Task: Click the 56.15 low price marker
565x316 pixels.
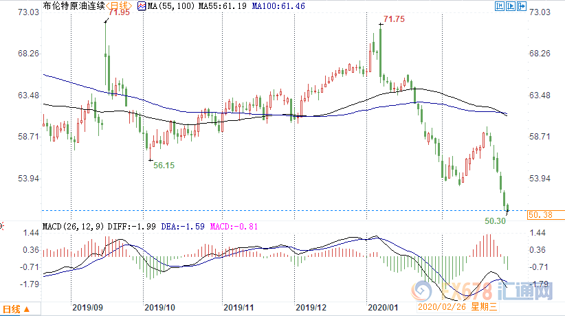Action: tap(163, 166)
